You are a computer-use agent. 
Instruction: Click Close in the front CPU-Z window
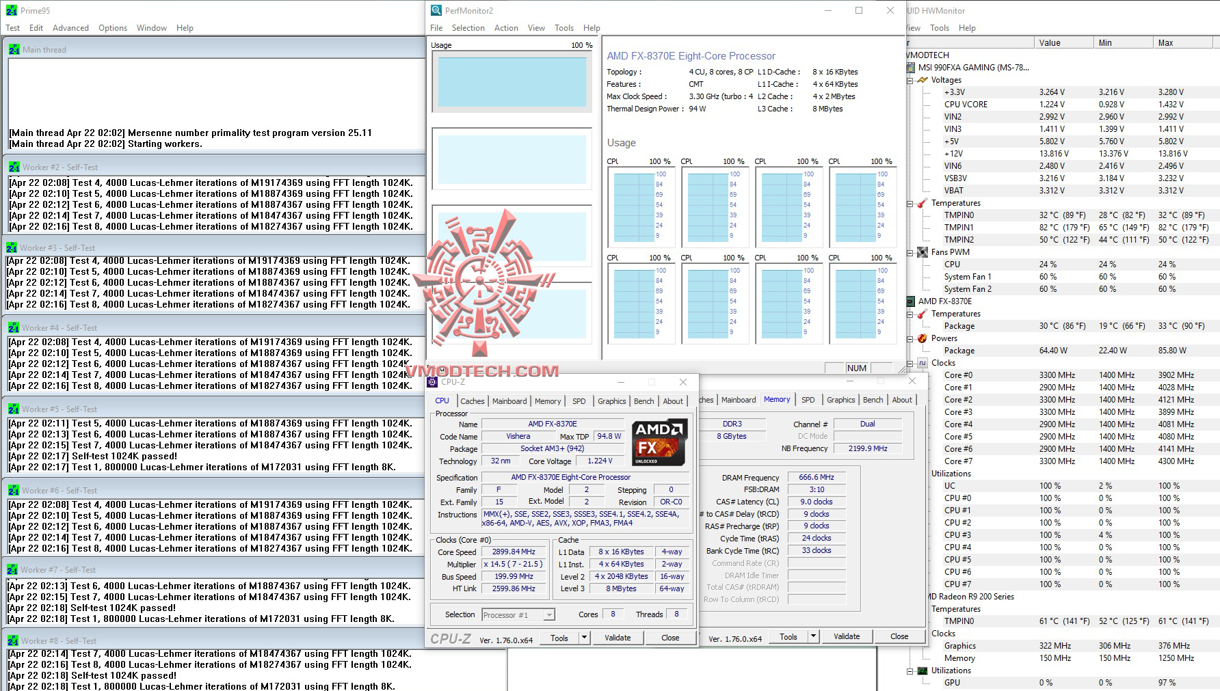click(x=670, y=638)
